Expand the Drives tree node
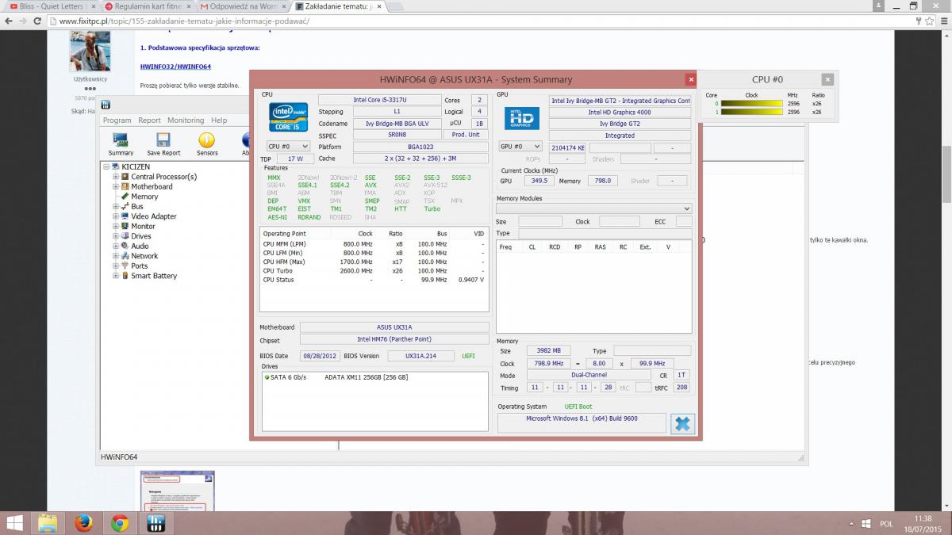 [x=116, y=236]
